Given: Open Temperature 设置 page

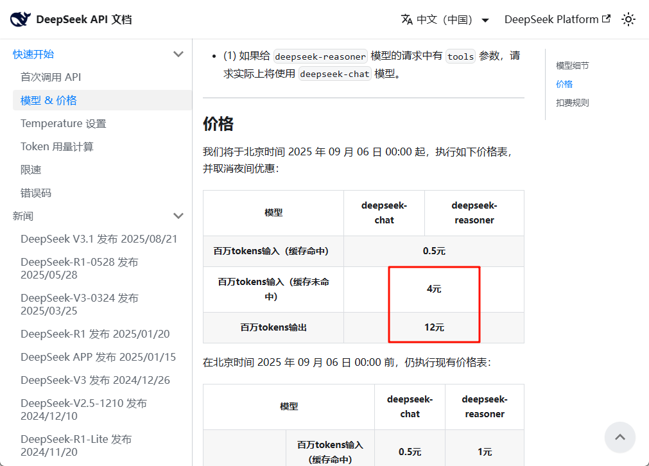Looking at the screenshot, I should tap(64, 123).
